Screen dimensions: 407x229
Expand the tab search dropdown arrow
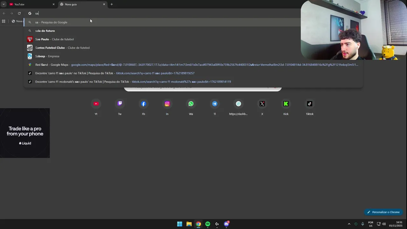point(3,4)
